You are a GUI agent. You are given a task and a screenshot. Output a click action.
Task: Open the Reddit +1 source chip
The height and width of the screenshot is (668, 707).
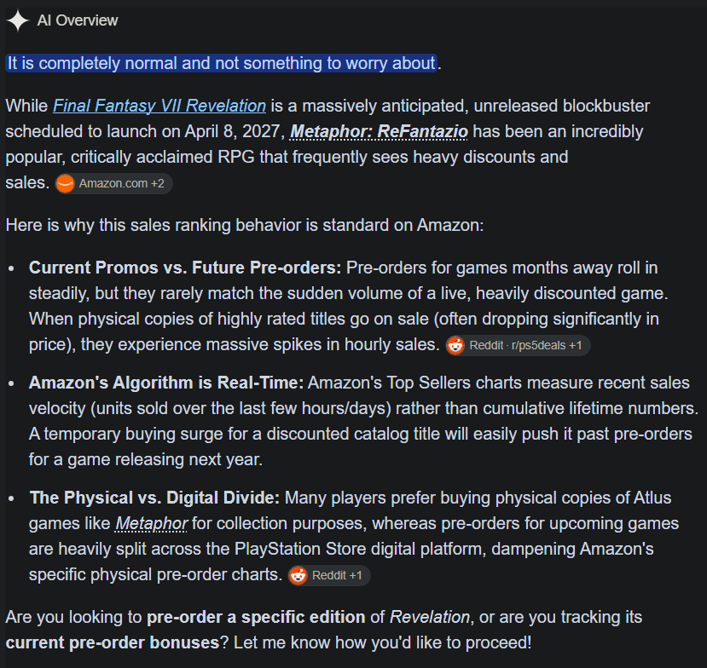point(329,575)
